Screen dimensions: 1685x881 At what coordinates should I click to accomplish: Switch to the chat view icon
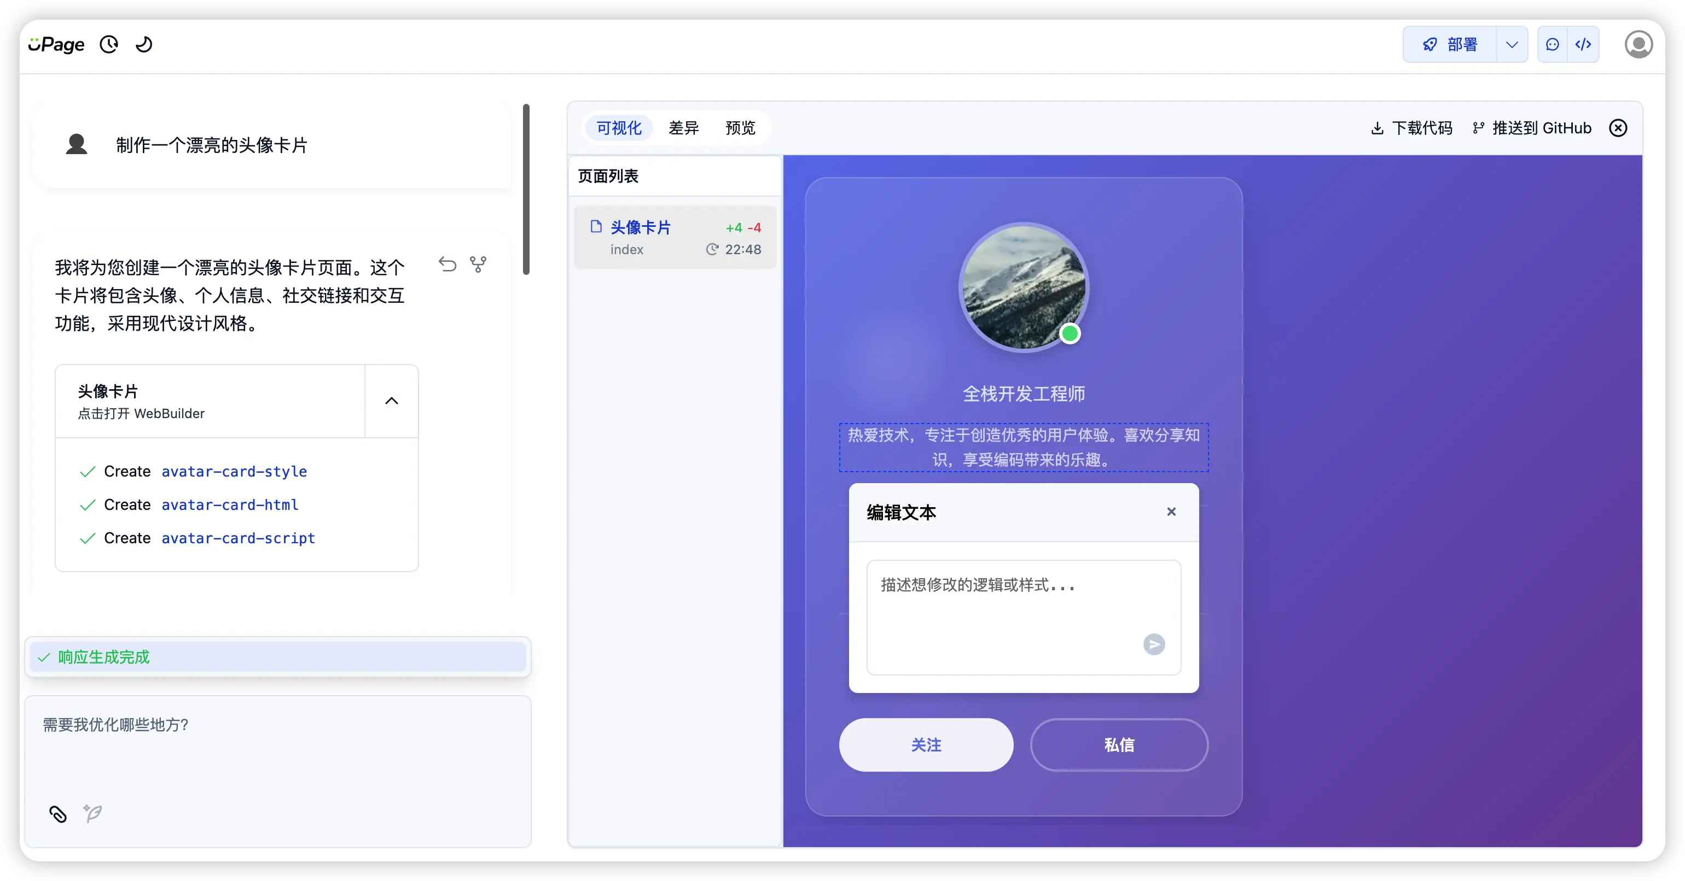coord(1552,44)
